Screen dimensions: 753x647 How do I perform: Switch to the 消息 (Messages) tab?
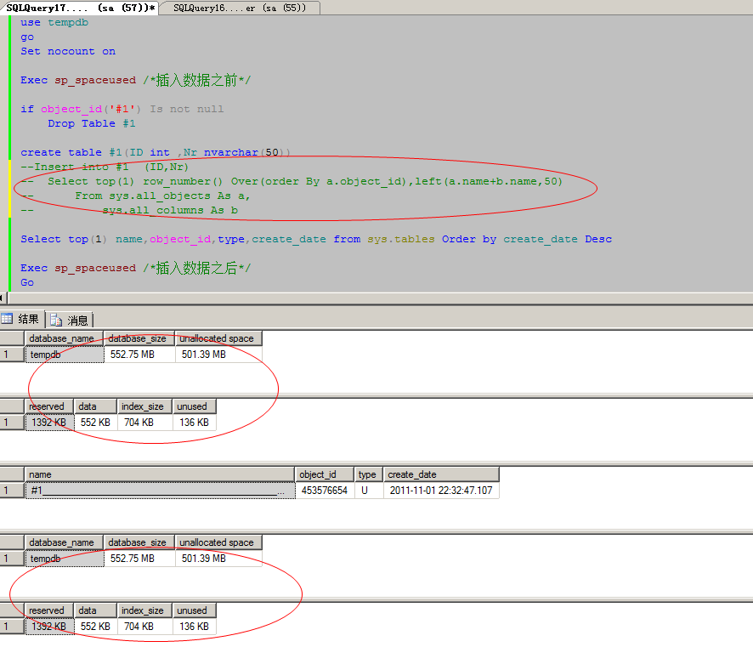[77, 321]
